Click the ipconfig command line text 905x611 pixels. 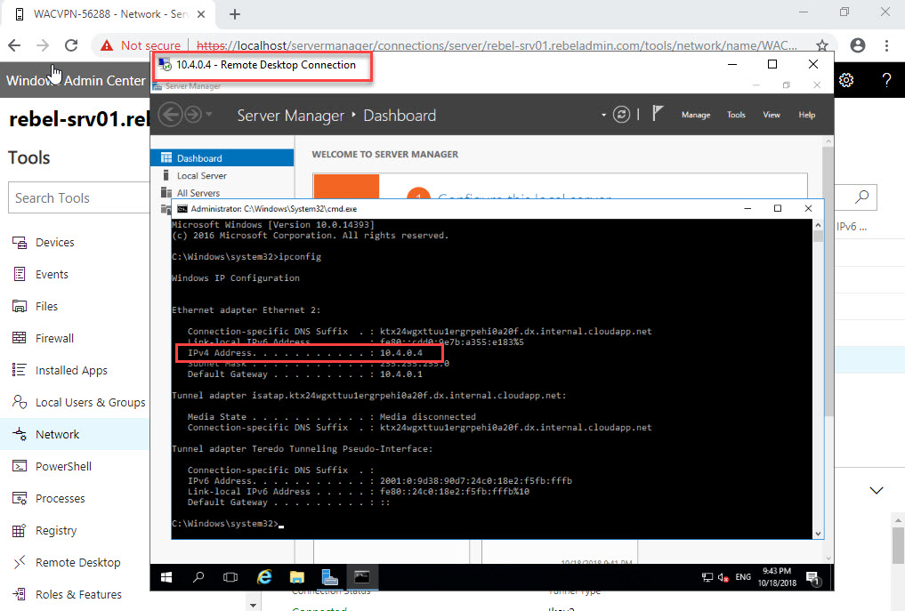click(246, 257)
